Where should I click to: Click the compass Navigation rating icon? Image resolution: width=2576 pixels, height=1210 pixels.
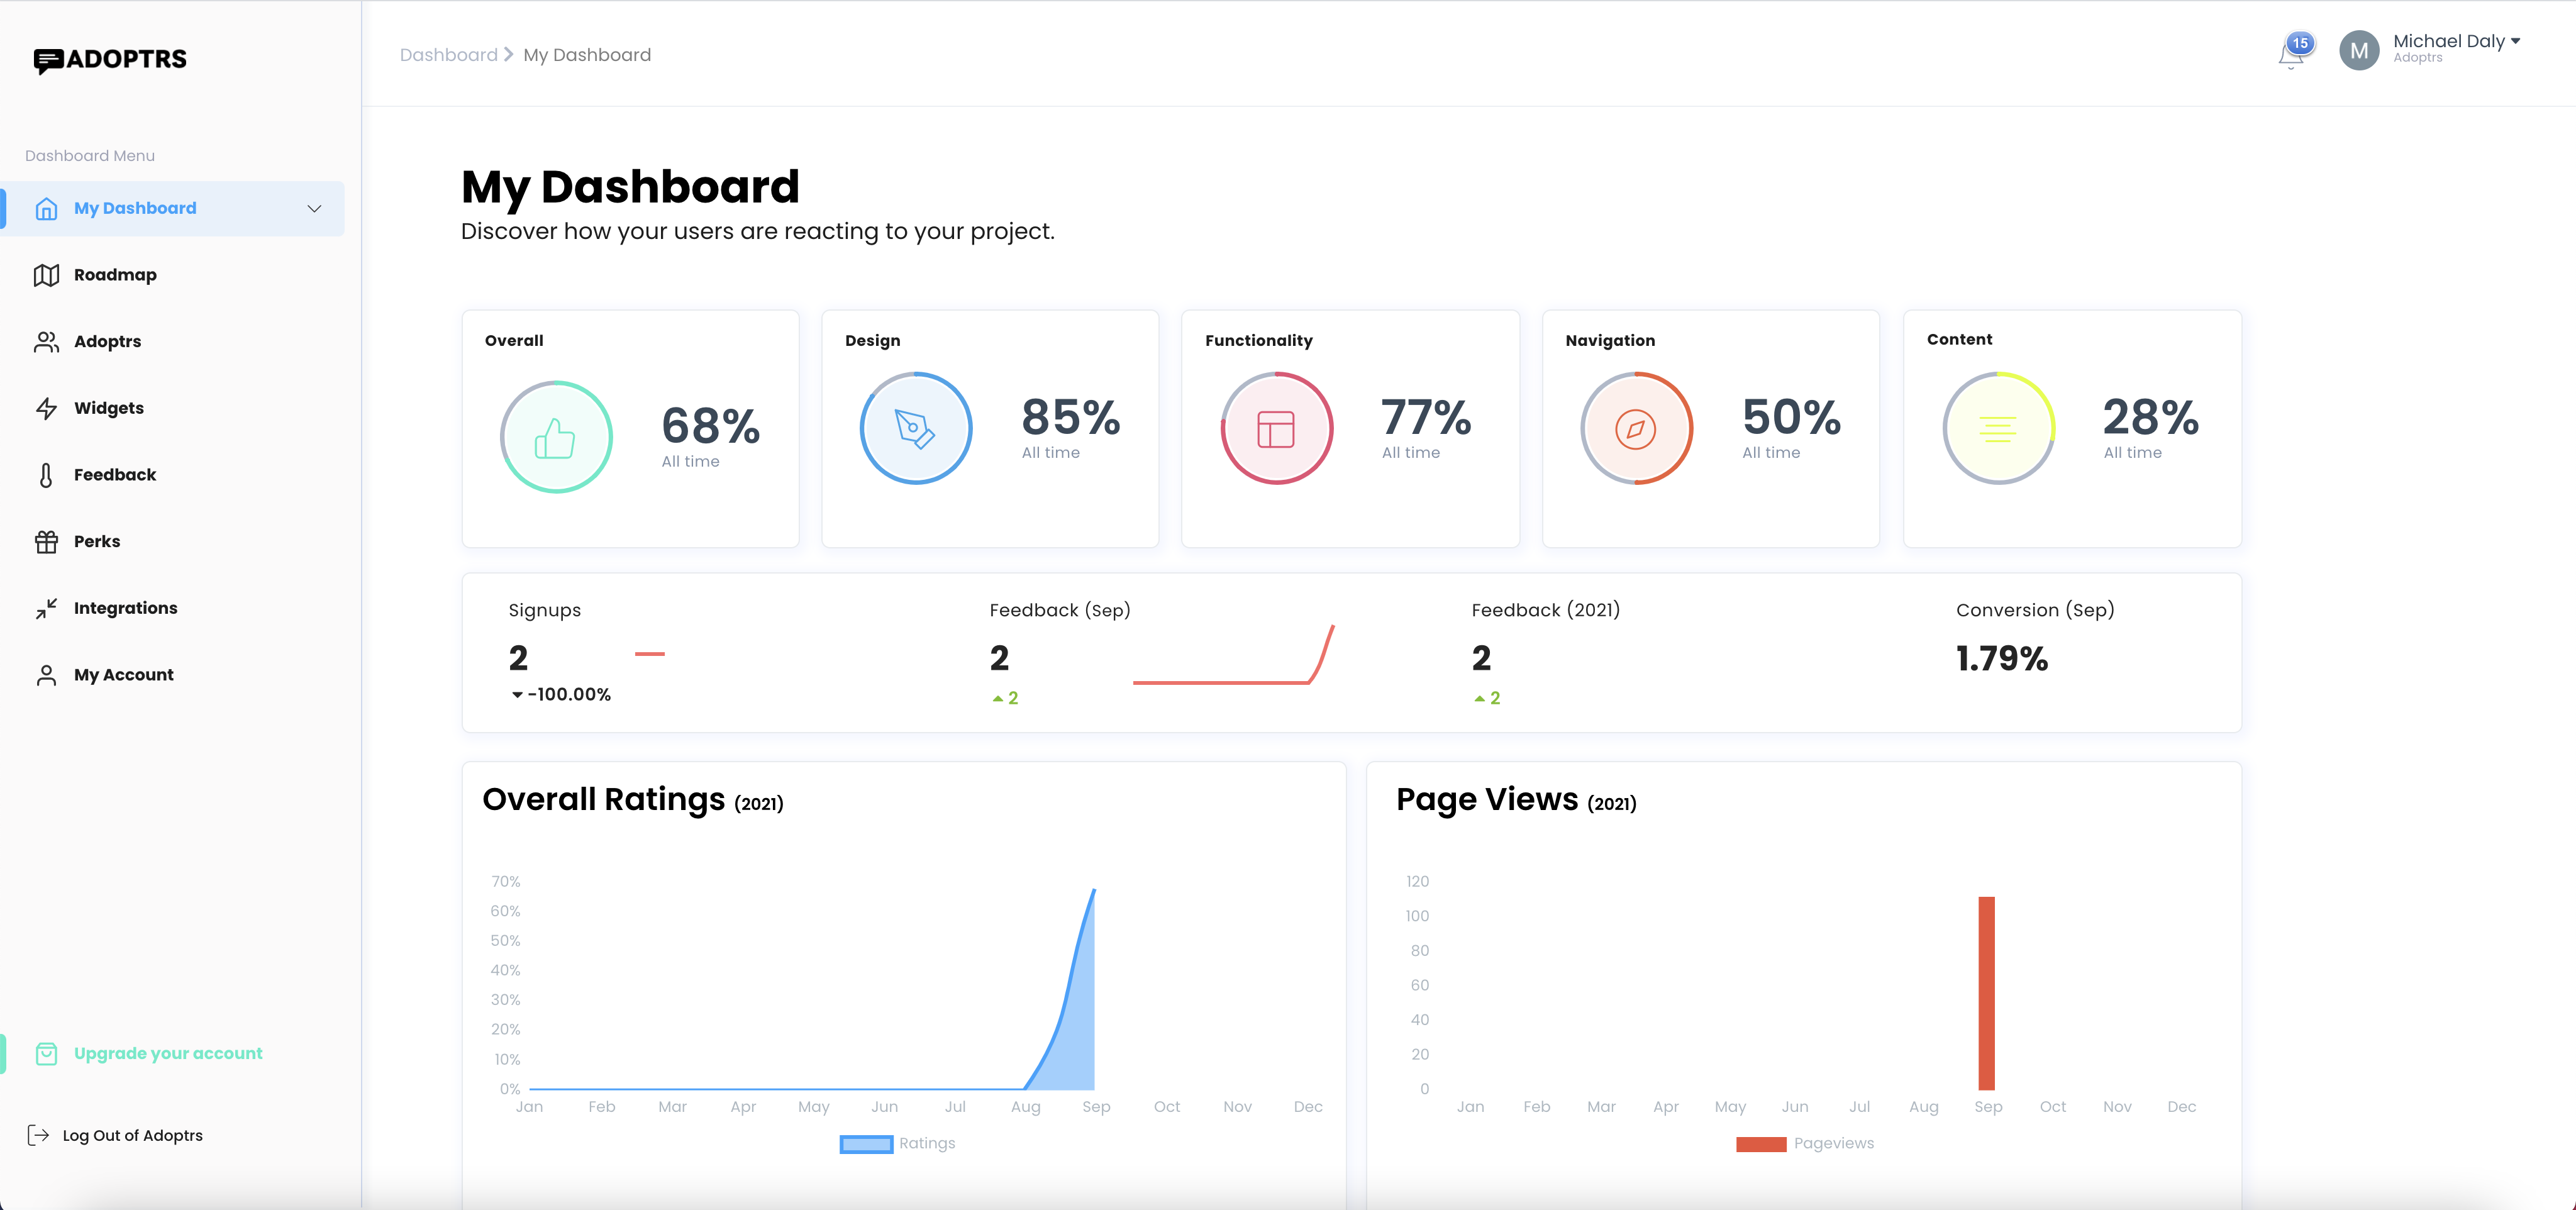[x=1635, y=429]
